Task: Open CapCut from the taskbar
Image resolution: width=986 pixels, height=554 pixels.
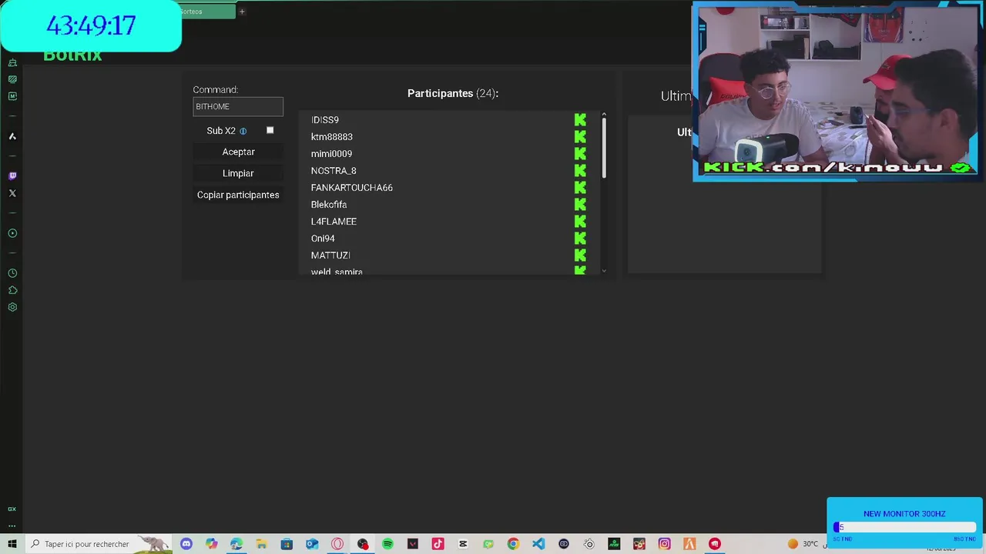Action: [x=463, y=544]
